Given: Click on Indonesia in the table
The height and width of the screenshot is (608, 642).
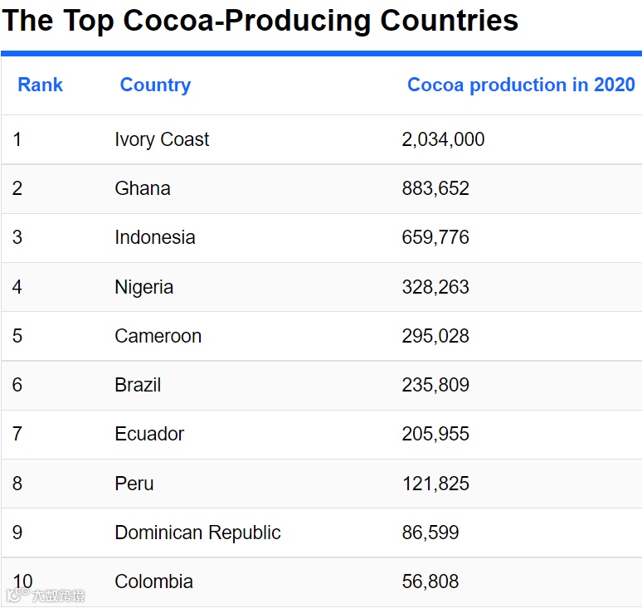Looking at the screenshot, I should (x=155, y=237).
